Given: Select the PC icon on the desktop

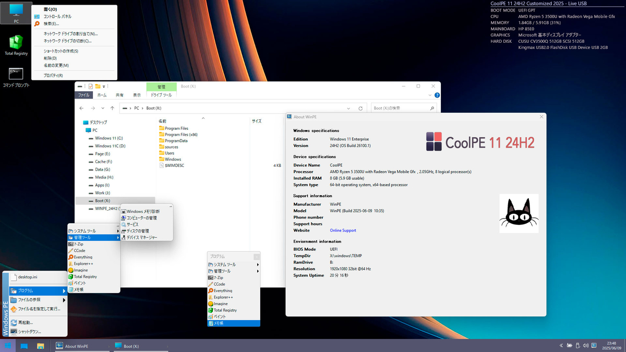Looking at the screenshot, I should pyautogui.click(x=16, y=13).
